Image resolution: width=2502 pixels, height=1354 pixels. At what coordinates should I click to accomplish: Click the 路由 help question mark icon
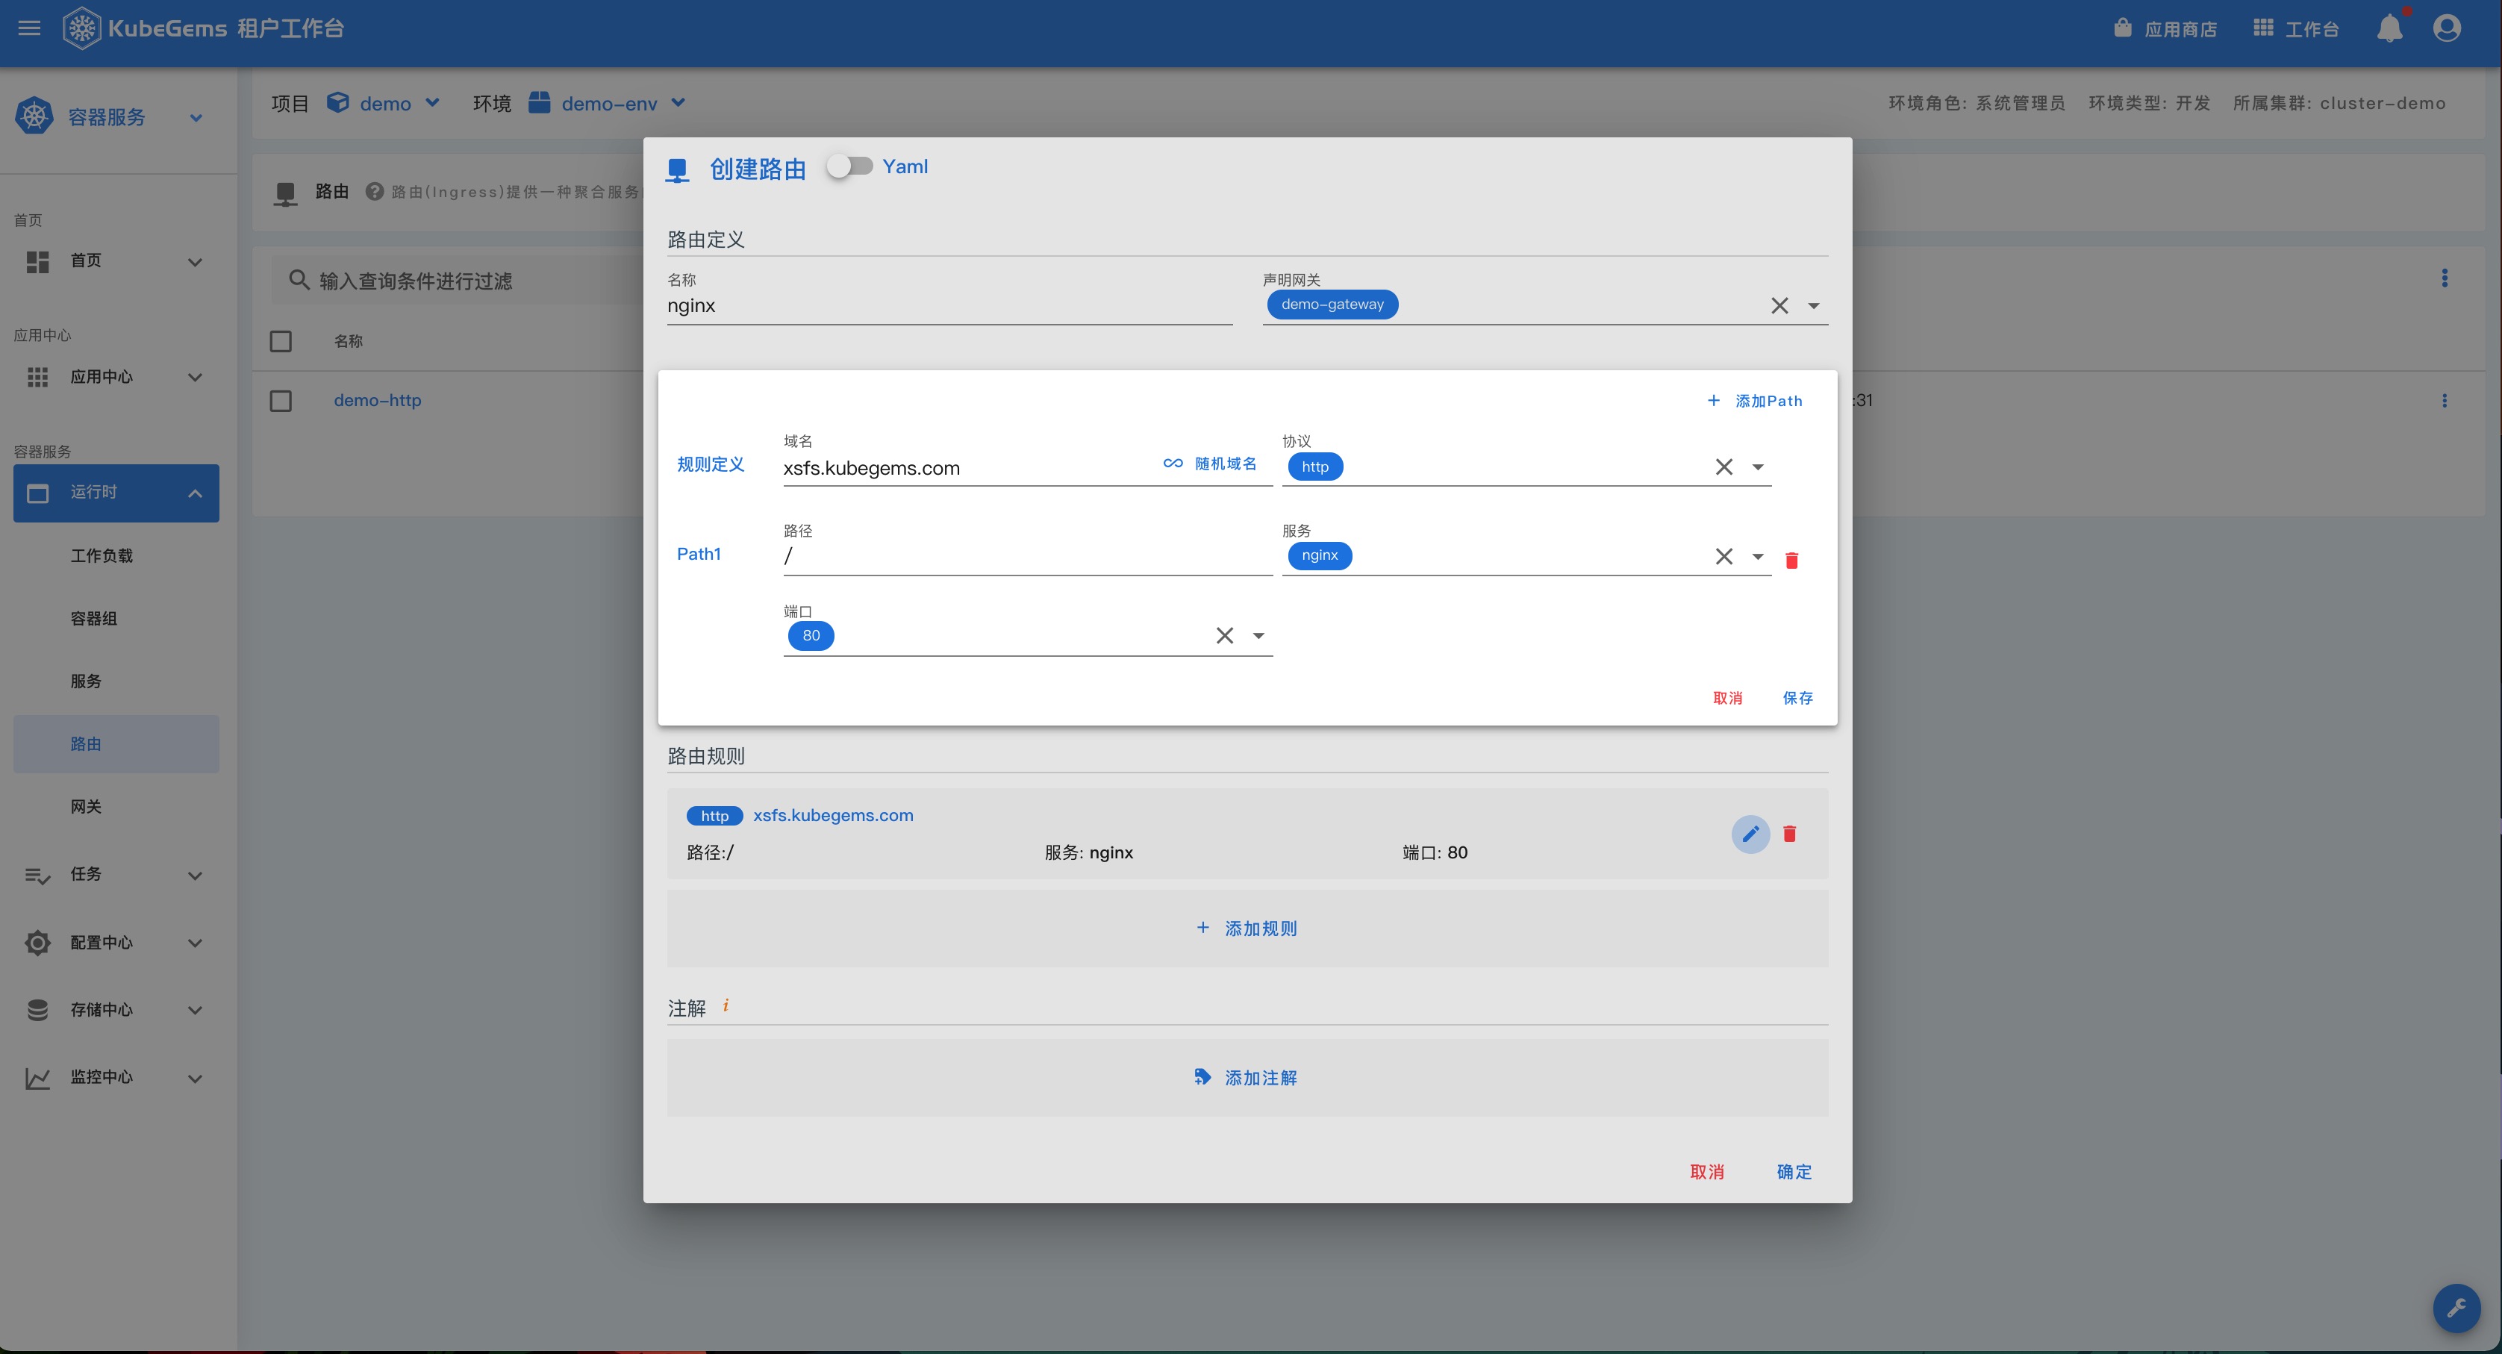click(375, 191)
